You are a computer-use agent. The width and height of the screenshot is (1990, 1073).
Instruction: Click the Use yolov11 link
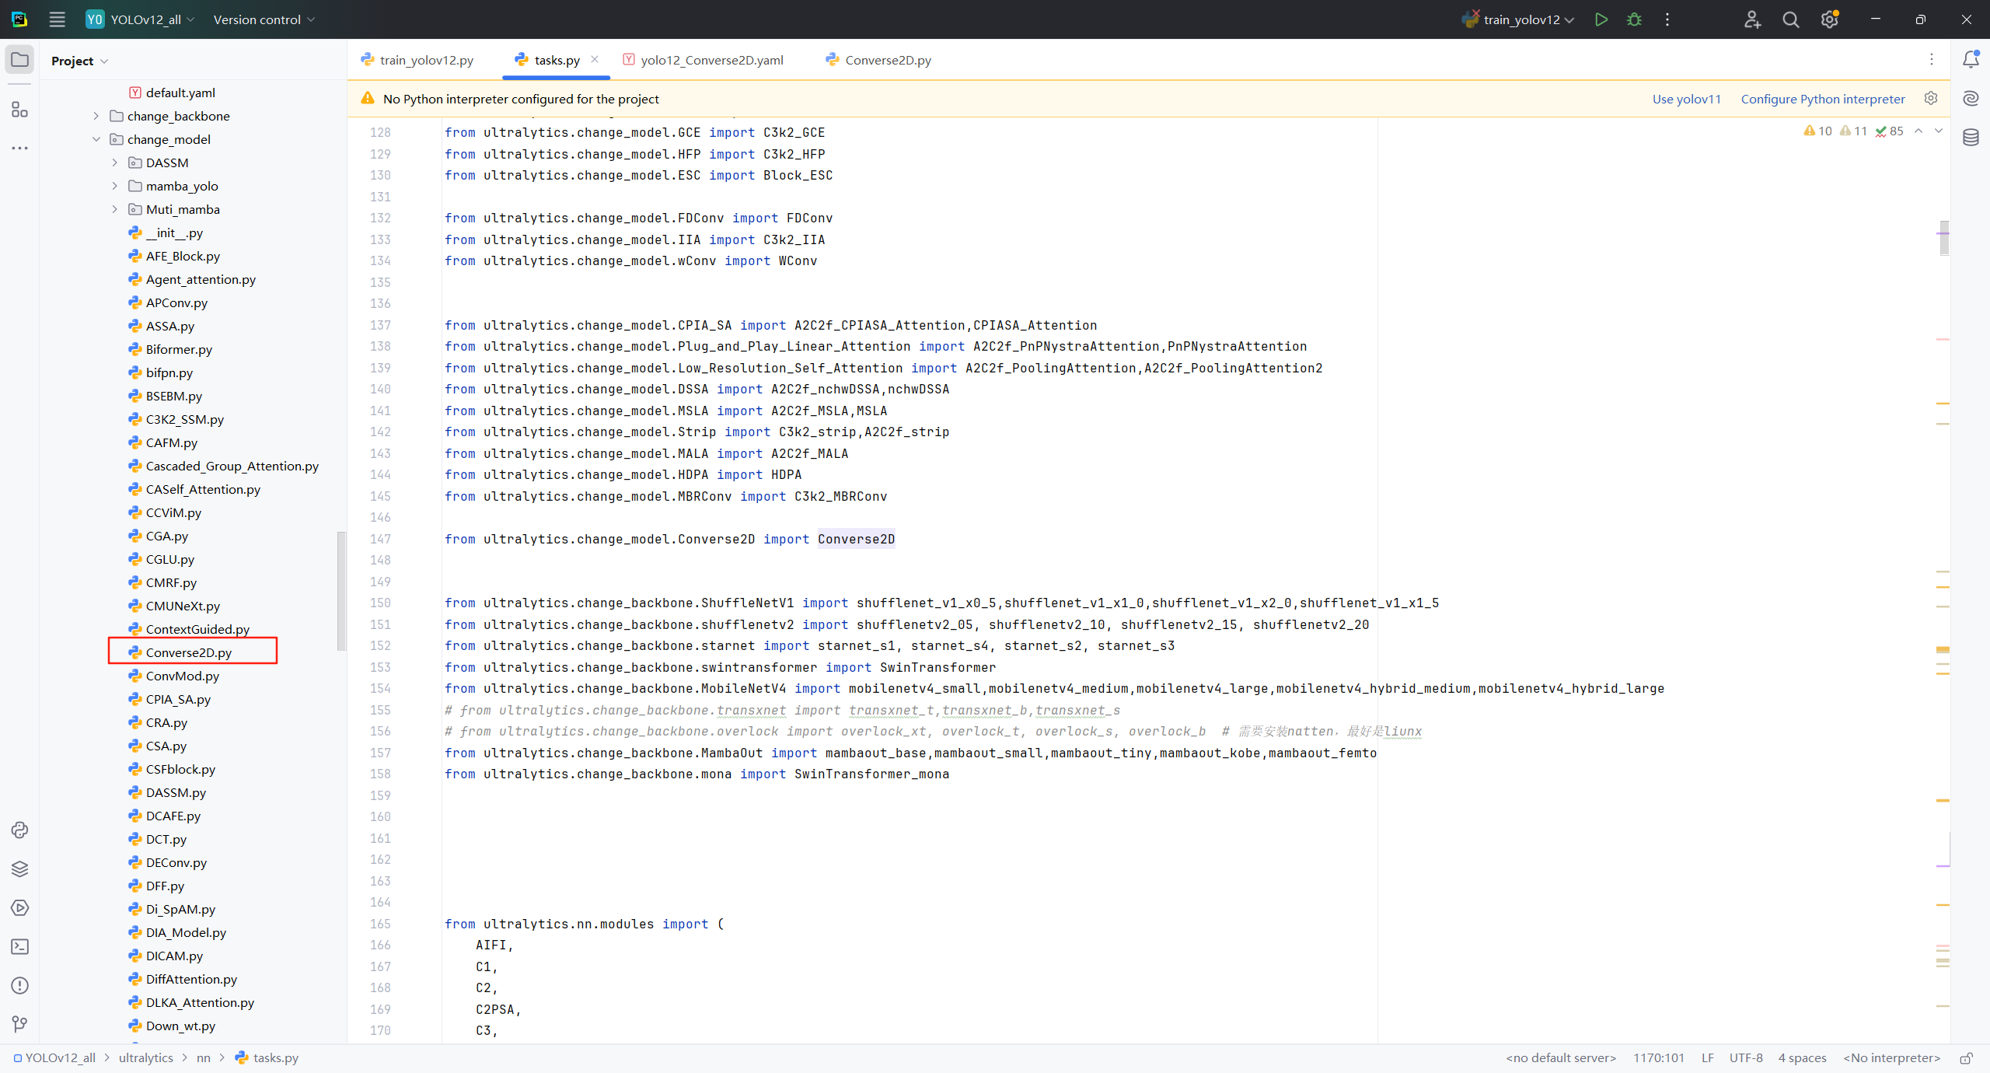point(1686,99)
